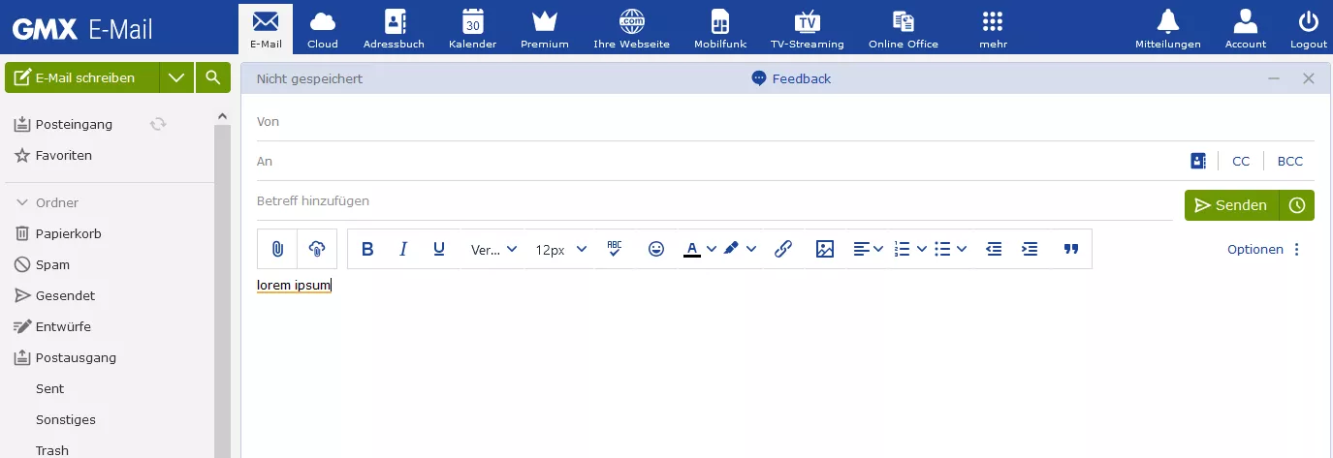Insert a hyperlink using the link icon
1333x458 pixels.
tap(783, 249)
